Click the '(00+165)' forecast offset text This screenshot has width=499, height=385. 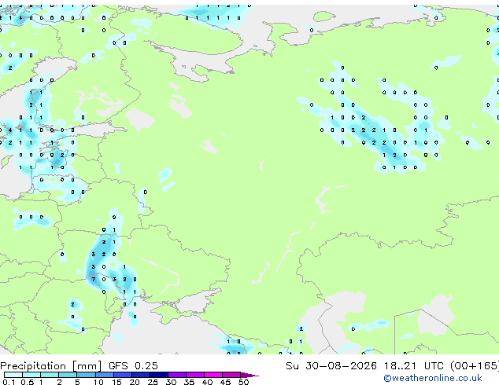[x=475, y=365]
